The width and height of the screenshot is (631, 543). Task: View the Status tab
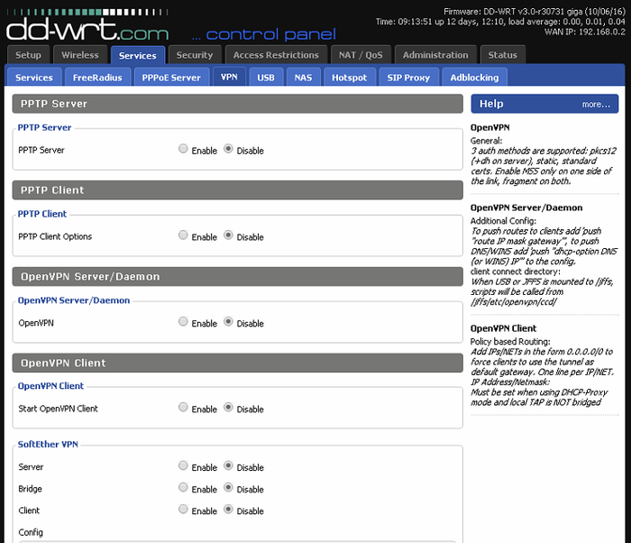(503, 55)
